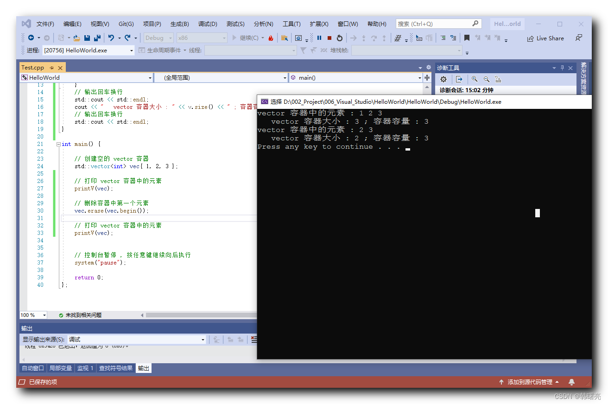608x404 pixels.
Task: Open the 调试(D) debug menu
Action: click(x=208, y=24)
